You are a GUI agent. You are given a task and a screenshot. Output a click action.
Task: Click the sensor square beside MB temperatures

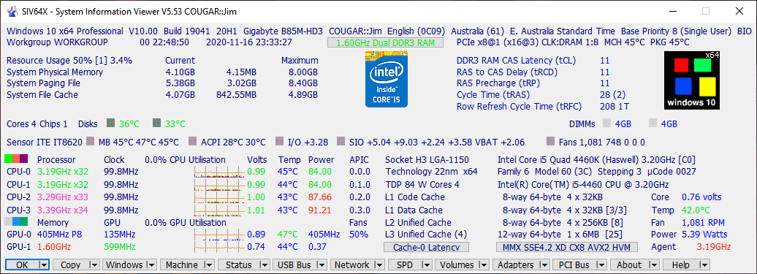90,142
